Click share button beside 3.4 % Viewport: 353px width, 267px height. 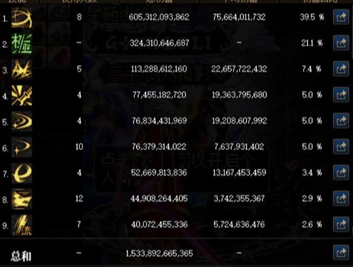pyautogui.click(x=340, y=173)
